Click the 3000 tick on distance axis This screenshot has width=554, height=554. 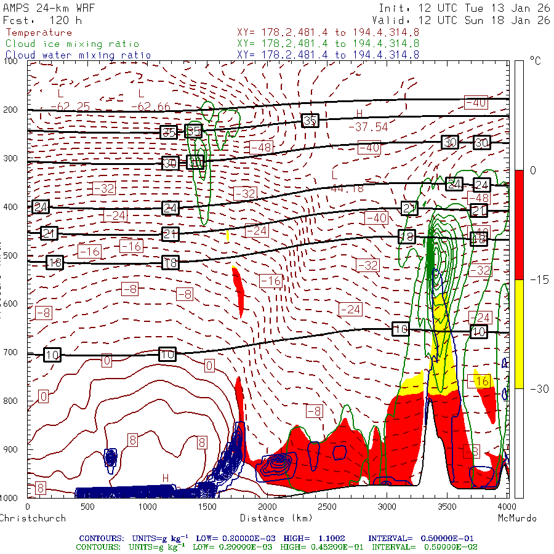point(387,507)
